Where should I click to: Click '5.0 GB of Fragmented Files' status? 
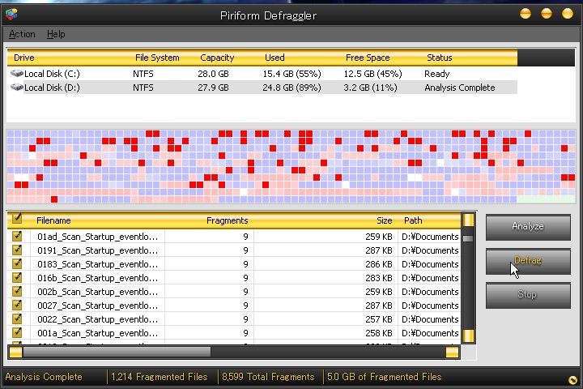coord(384,377)
